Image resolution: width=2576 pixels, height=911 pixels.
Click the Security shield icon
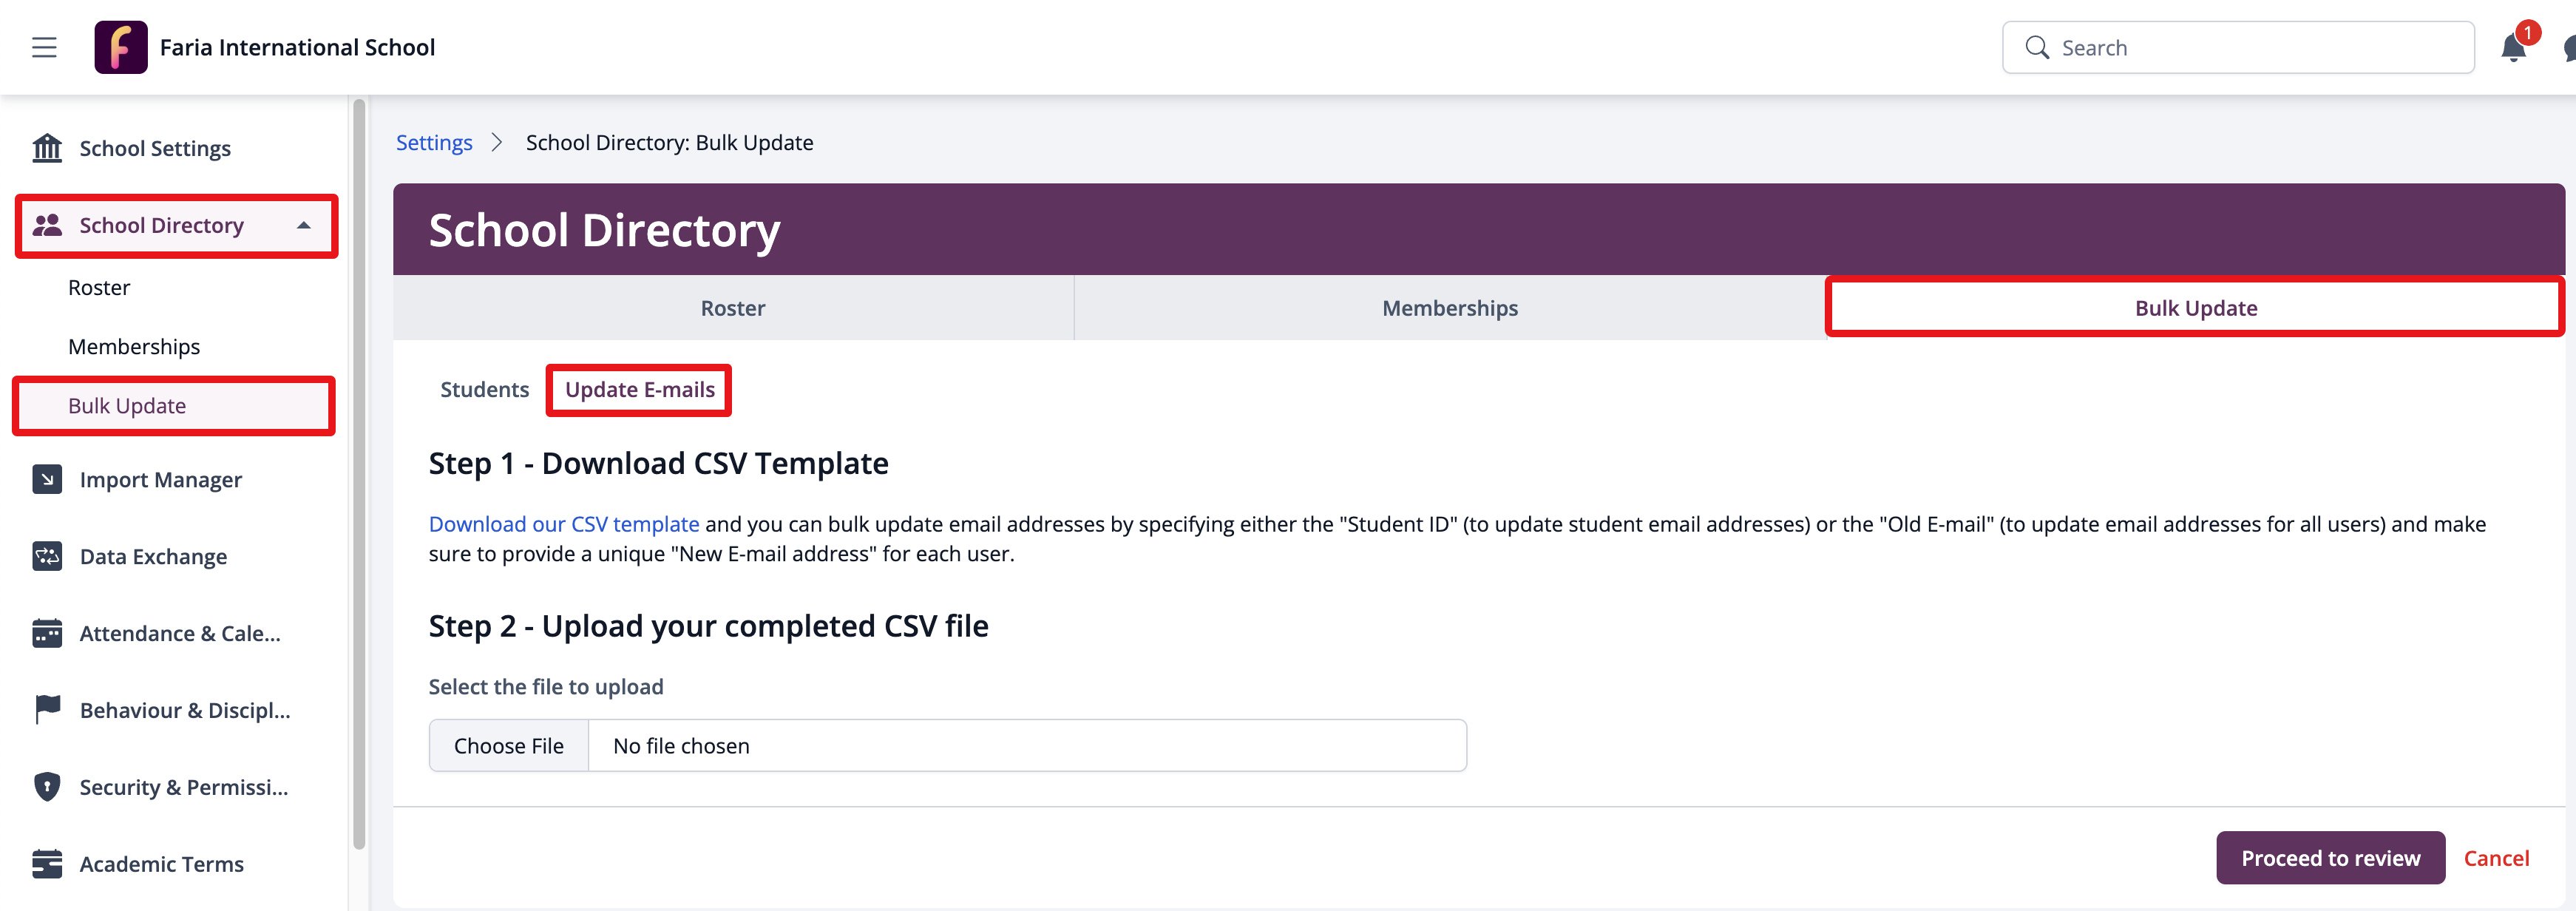click(47, 787)
